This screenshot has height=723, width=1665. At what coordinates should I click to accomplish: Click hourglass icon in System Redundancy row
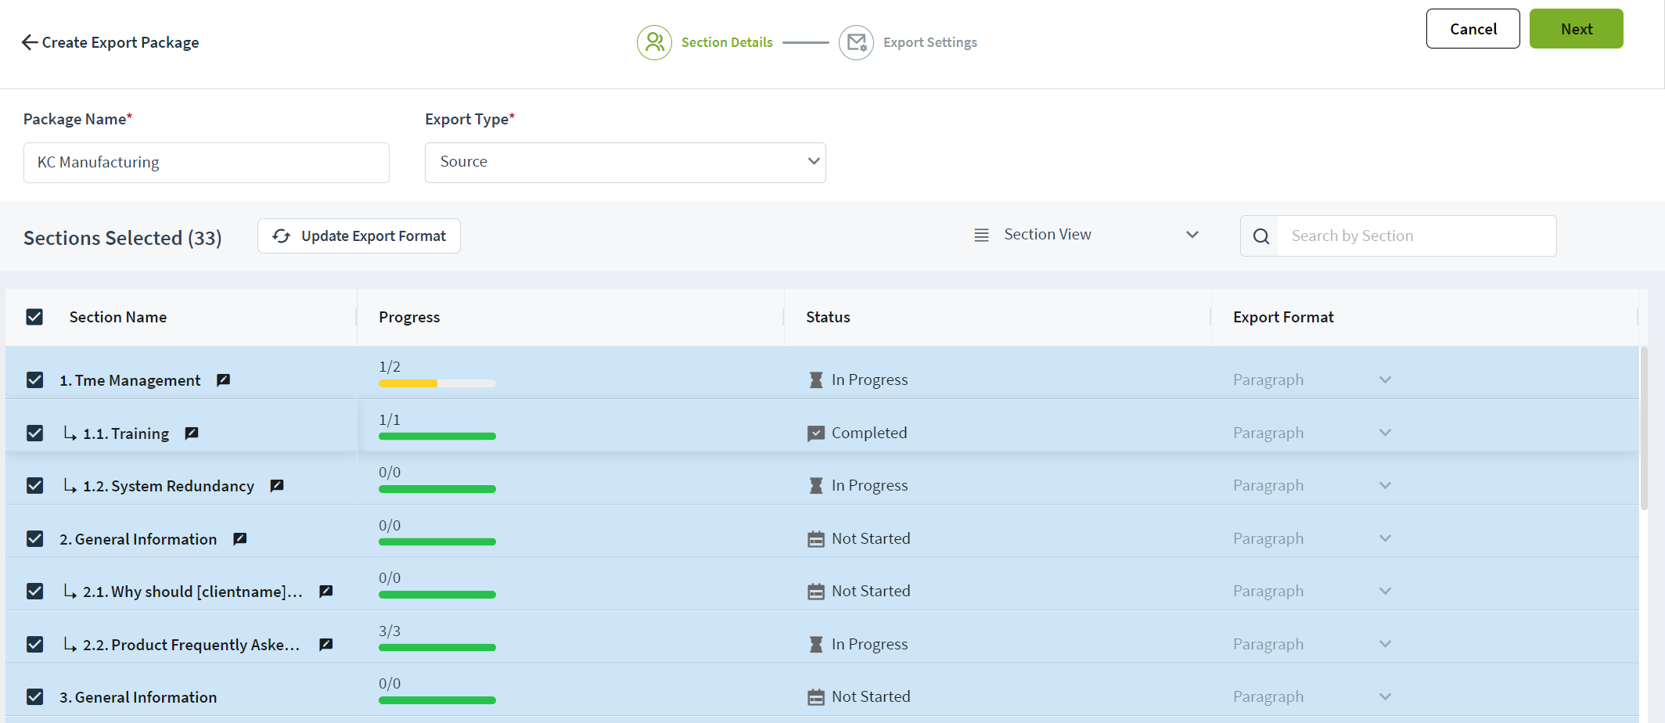coord(816,486)
